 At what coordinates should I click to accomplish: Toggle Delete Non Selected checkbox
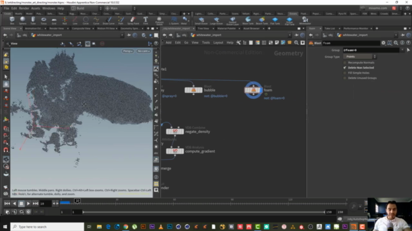[x=345, y=67]
